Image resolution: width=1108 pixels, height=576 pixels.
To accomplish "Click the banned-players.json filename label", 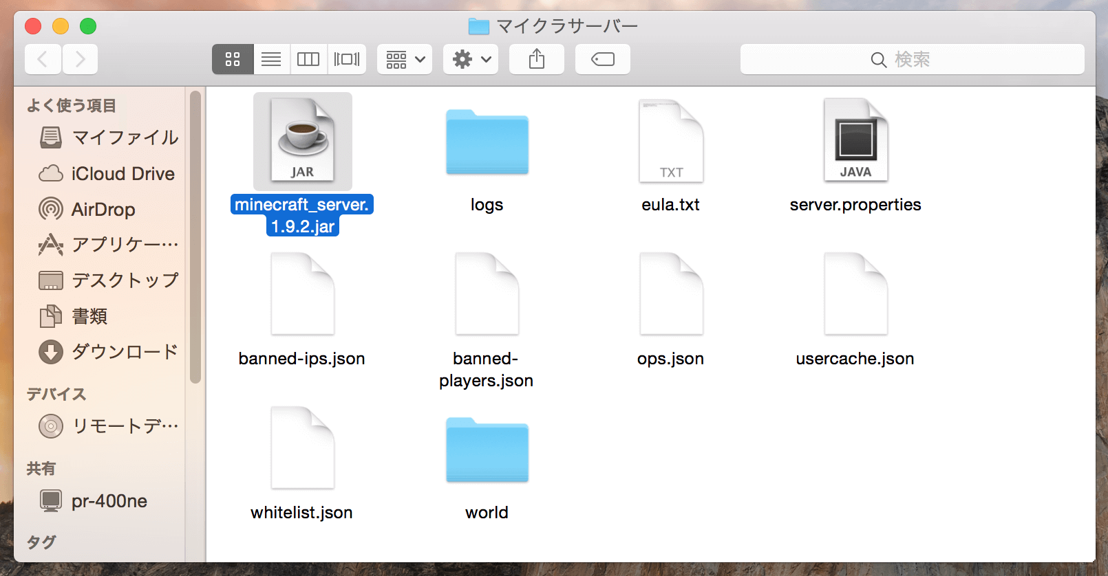I will 487,370.
